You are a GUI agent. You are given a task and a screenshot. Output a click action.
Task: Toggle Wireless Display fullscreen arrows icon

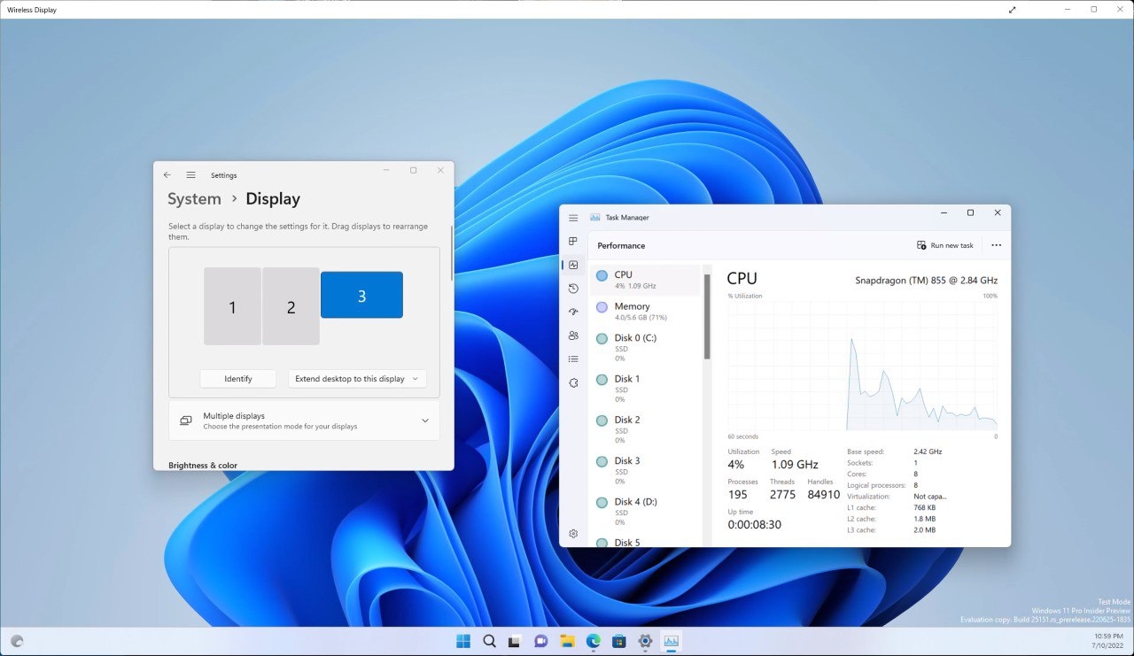coord(1013,10)
